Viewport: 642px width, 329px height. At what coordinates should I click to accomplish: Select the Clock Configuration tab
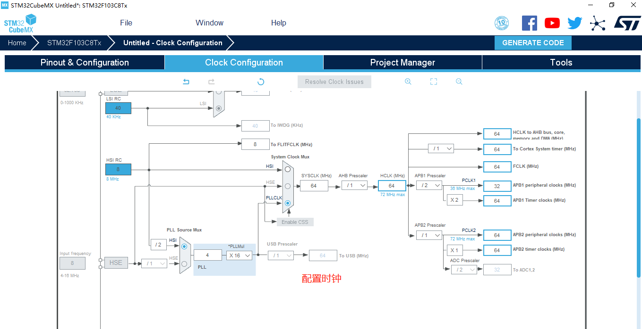tap(244, 63)
